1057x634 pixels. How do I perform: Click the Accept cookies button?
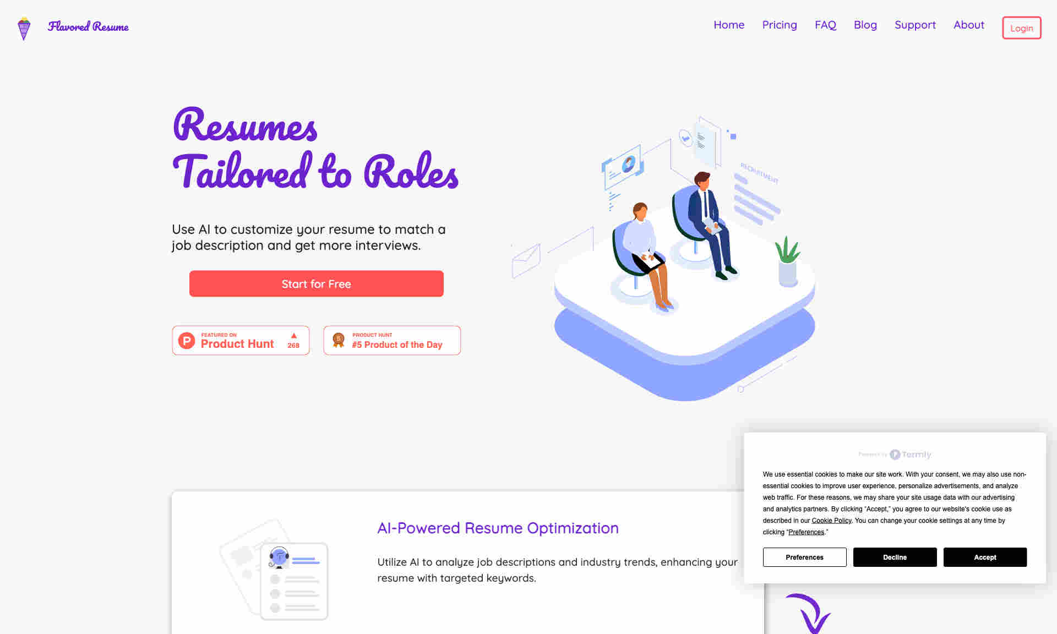984,557
